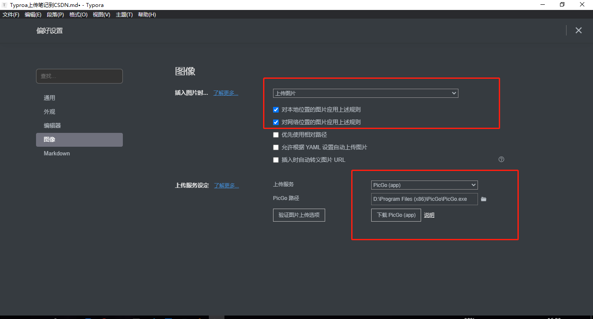This screenshot has height=319, width=593.
Task: Click the 查找 search field
Action: click(79, 76)
